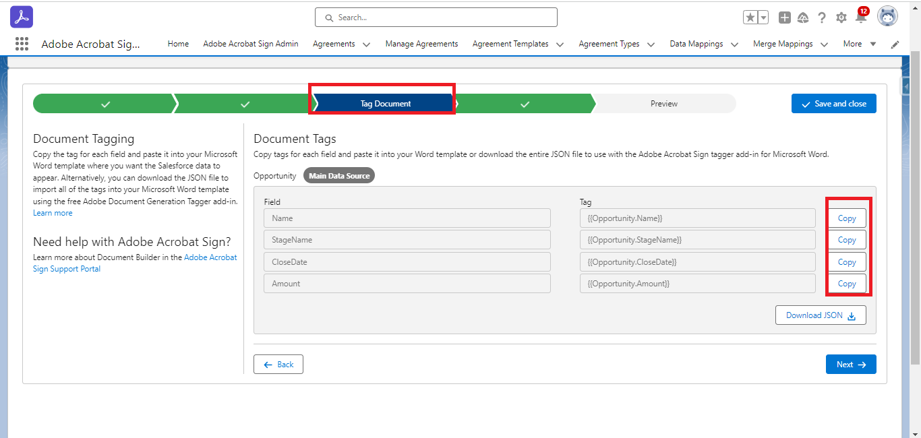This screenshot has height=438, width=921.
Task: Click the Name field box
Action: tap(407, 218)
